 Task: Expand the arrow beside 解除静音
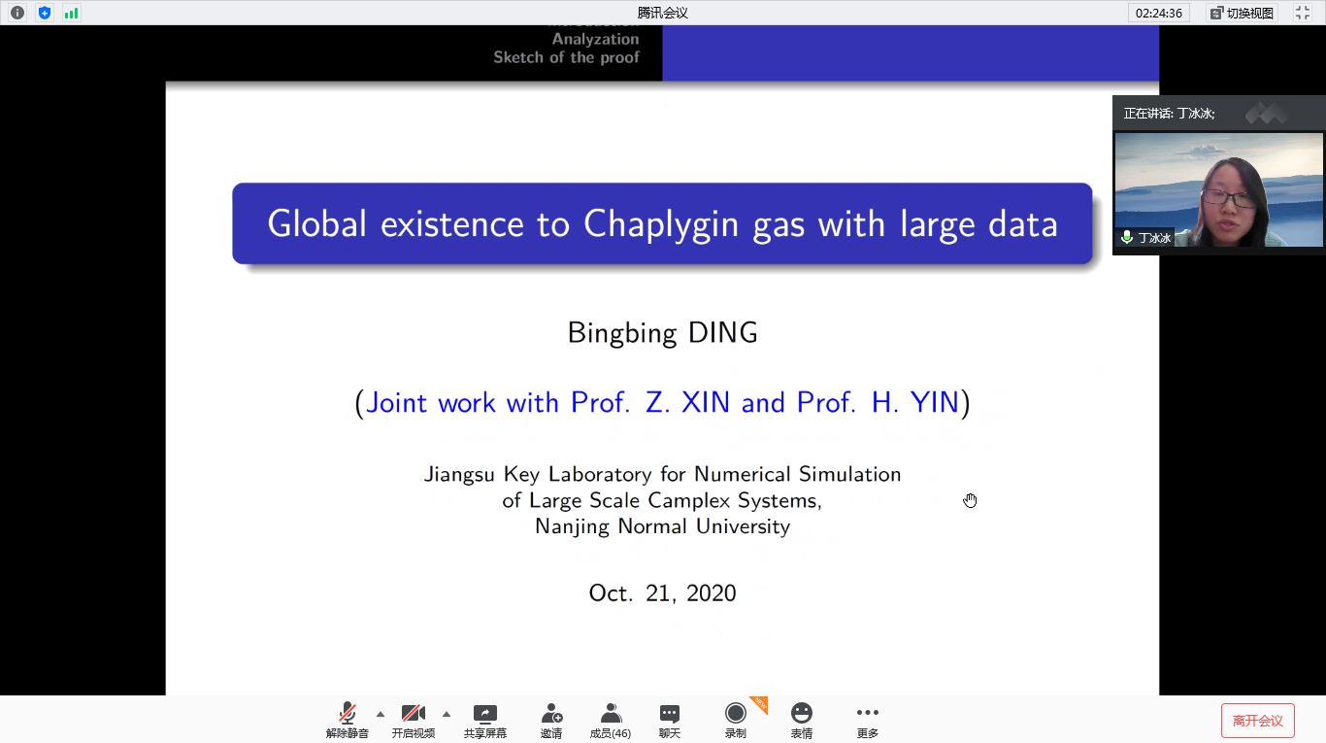coord(381,714)
